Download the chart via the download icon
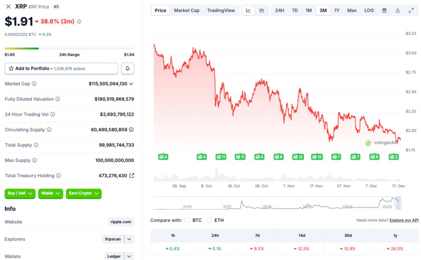The height and width of the screenshot is (260, 421). pos(397,10)
